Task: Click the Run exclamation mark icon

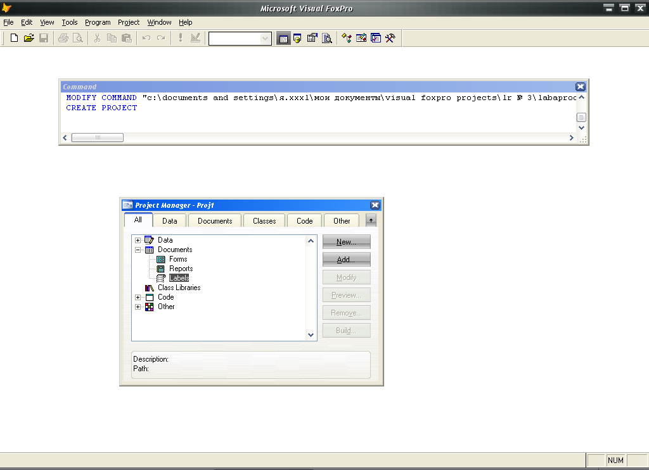Action: 181,38
